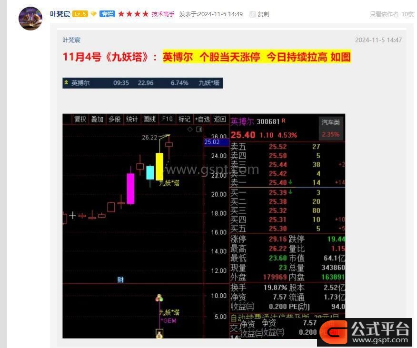This screenshot has width=417, height=348.
Task: Click the magenta candlestick on the chart
Action: click(x=130, y=189)
